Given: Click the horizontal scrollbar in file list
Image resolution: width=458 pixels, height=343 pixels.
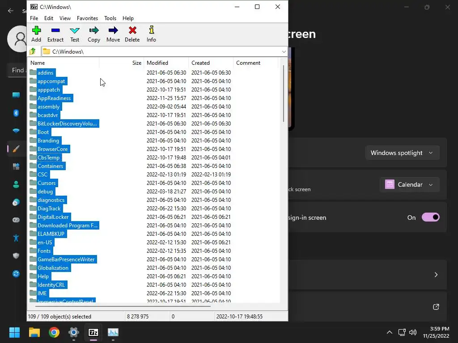Looking at the screenshot, I should (x=123, y=306).
